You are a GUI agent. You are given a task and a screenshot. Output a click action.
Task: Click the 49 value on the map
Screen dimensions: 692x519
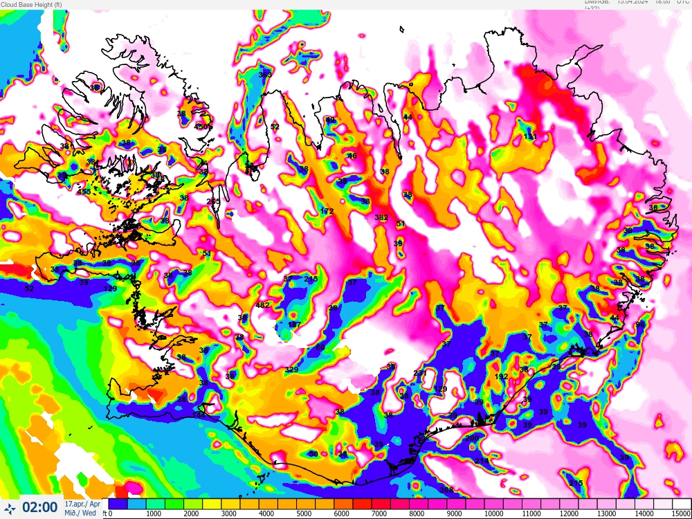coord(331,120)
